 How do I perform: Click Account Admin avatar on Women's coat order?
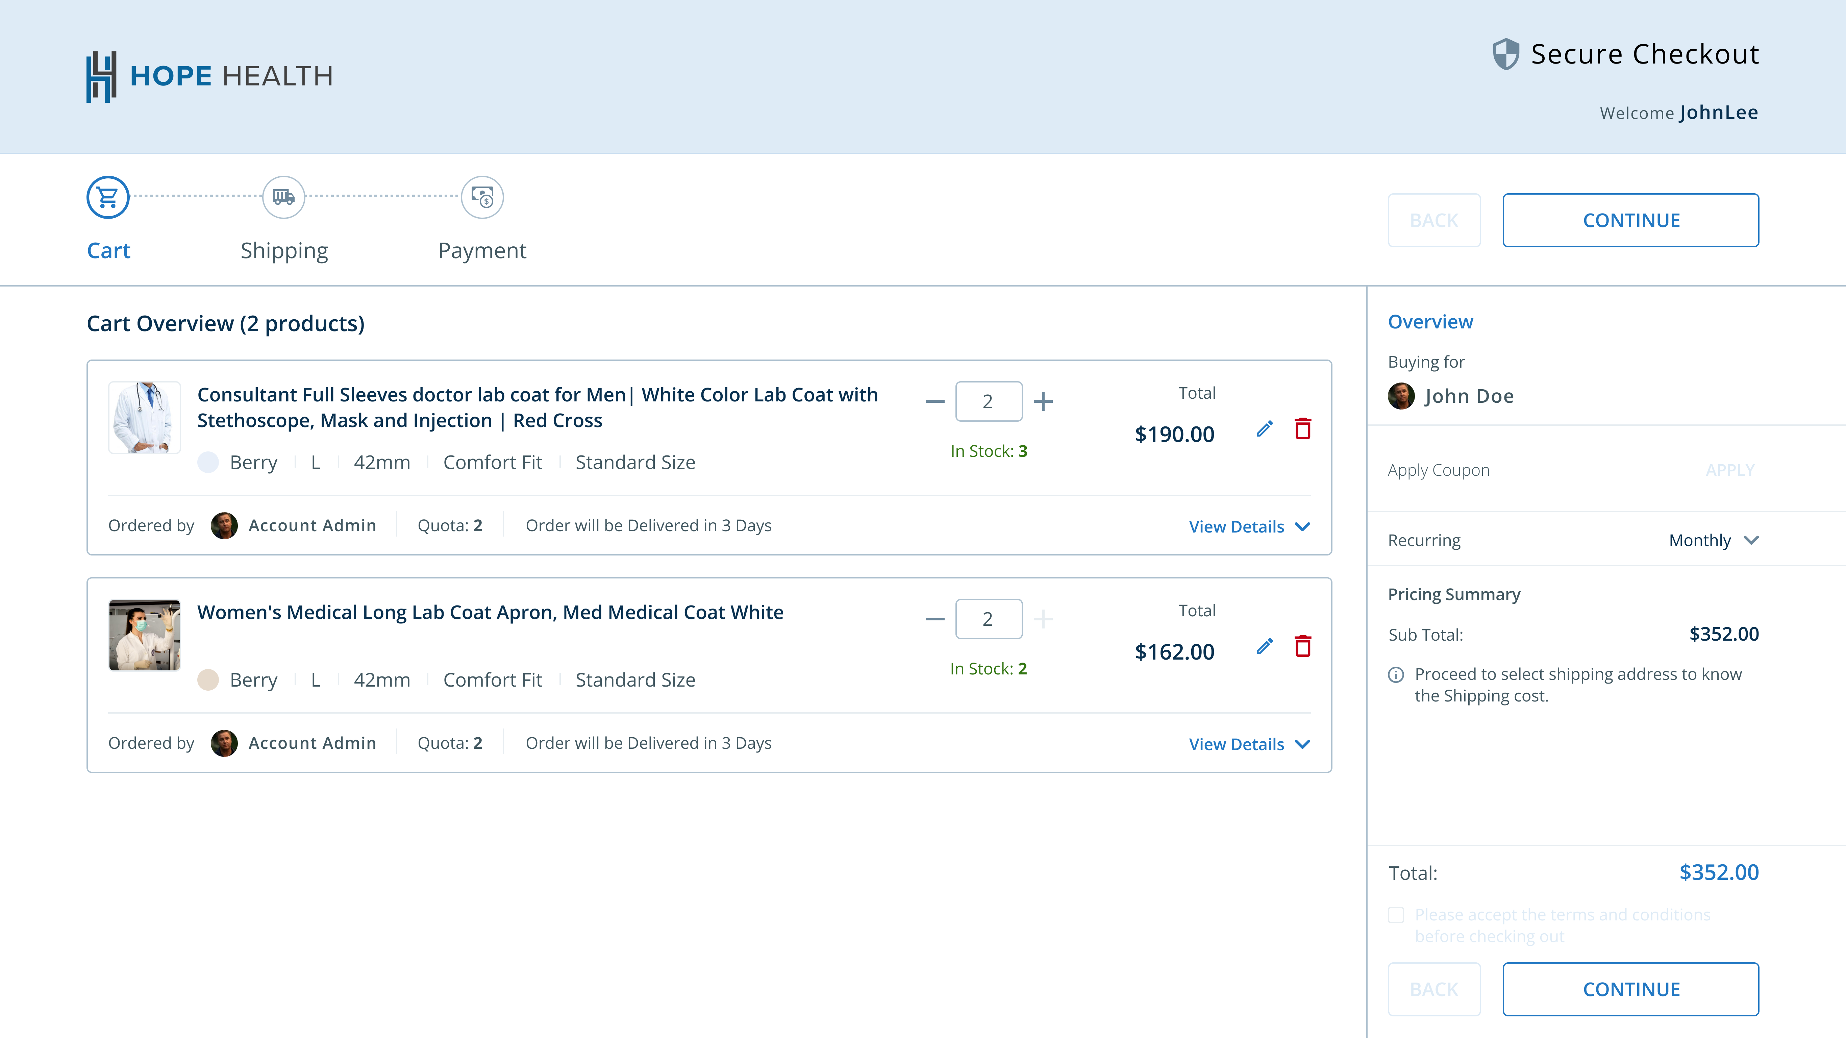pos(224,743)
